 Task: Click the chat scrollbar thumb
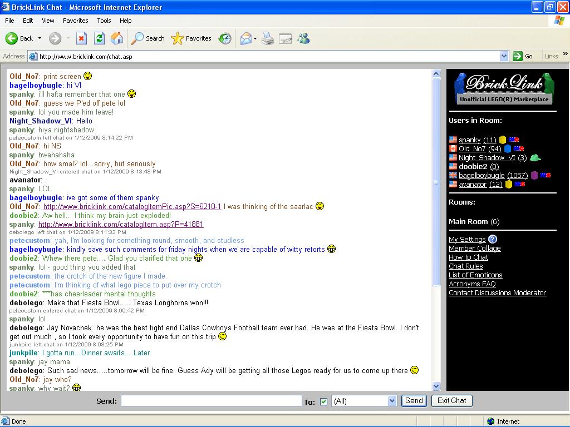pos(436,182)
